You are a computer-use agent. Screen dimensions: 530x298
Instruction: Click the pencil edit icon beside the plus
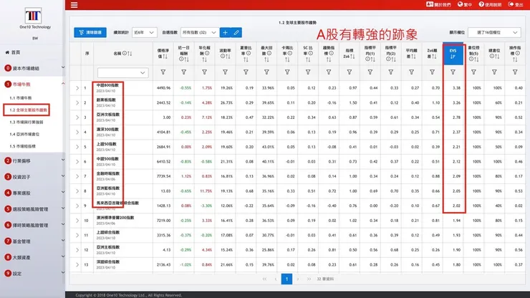point(236,32)
